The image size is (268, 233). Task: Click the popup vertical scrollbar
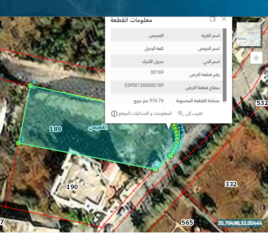pyautogui.click(x=224, y=65)
